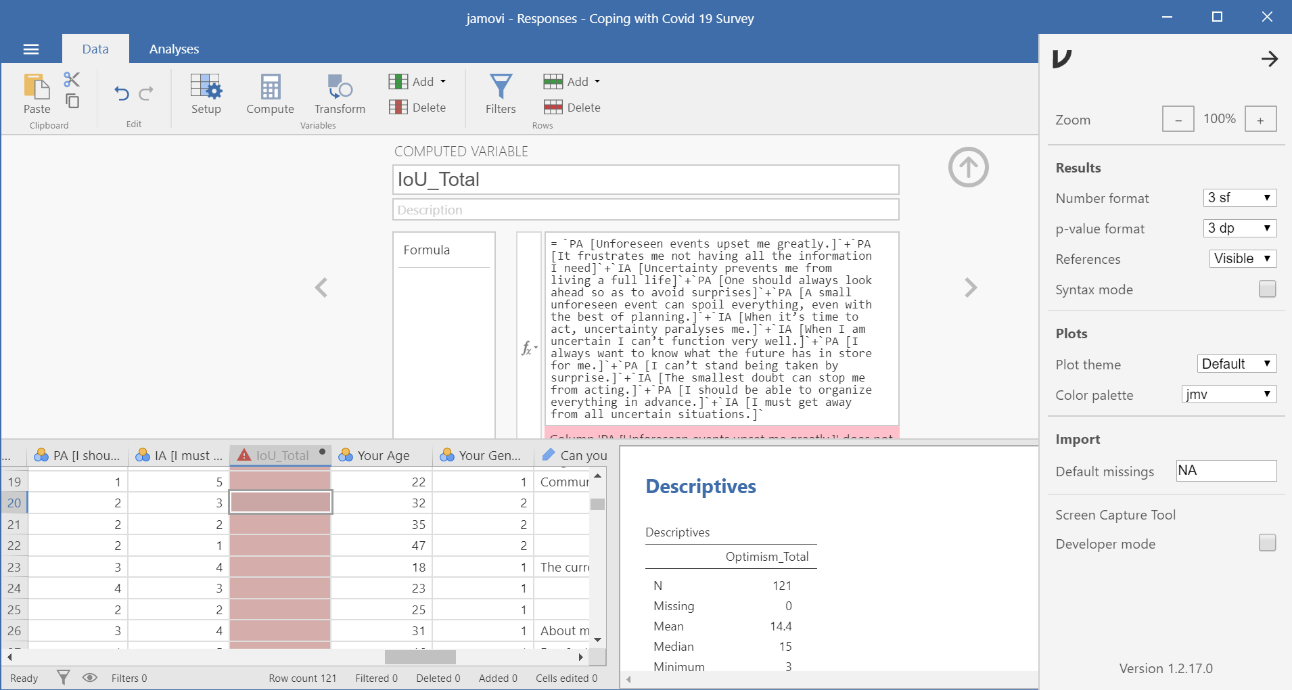Image resolution: width=1292 pixels, height=690 pixels.
Task: Enable the Developer mode checkbox
Action: point(1267,543)
